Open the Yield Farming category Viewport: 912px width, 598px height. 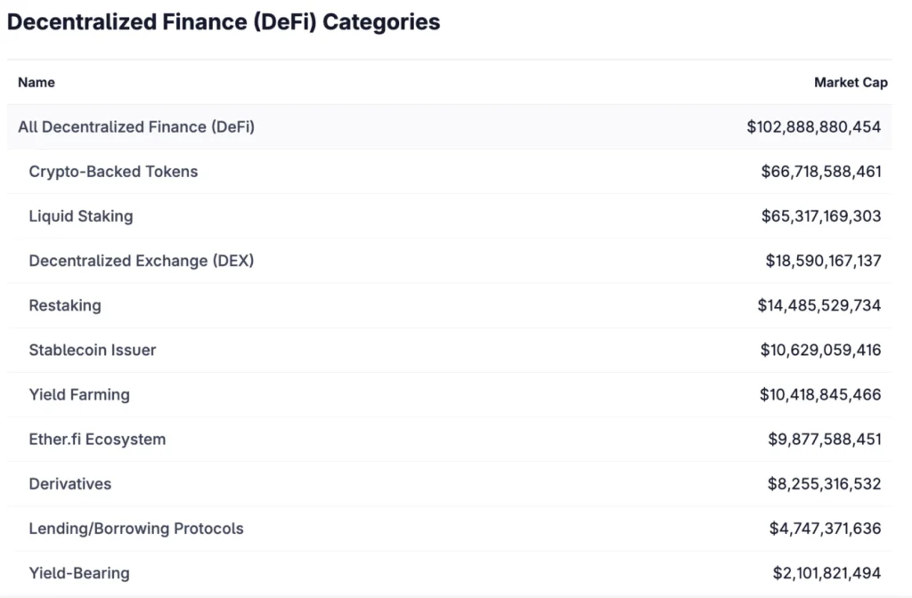pyautogui.click(x=79, y=394)
